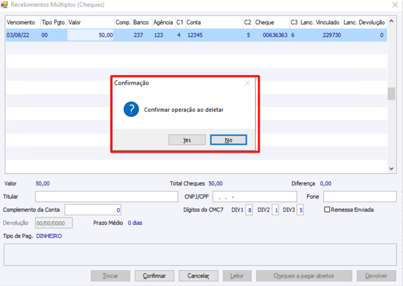Click the Valor cell showing 50,00

point(90,35)
